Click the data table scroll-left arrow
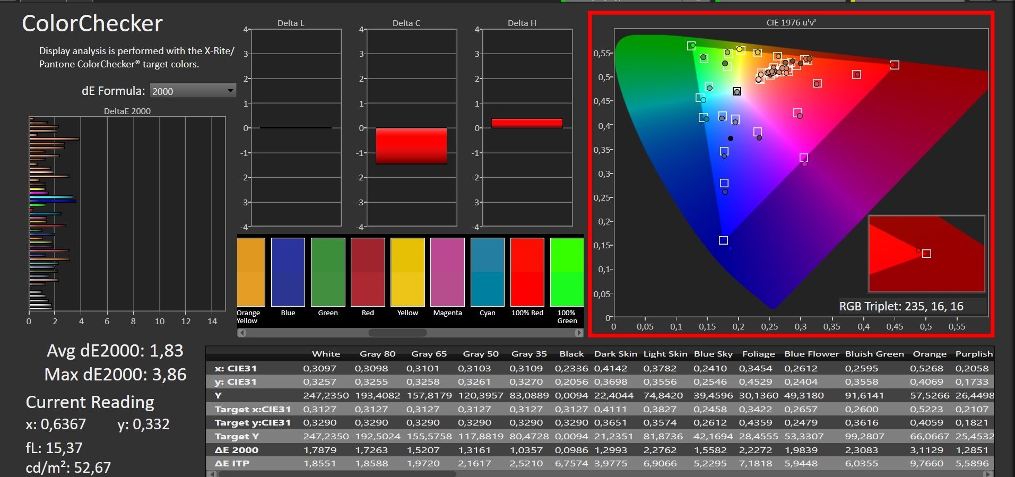The height and width of the screenshot is (477, 1015). pyautogui.click(x=212, y=474)
